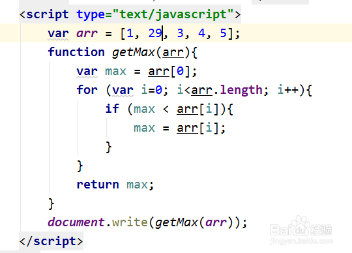Screen dimensions: 352x253
Task: Click the number 29 in the array
Action: [155, 33]
